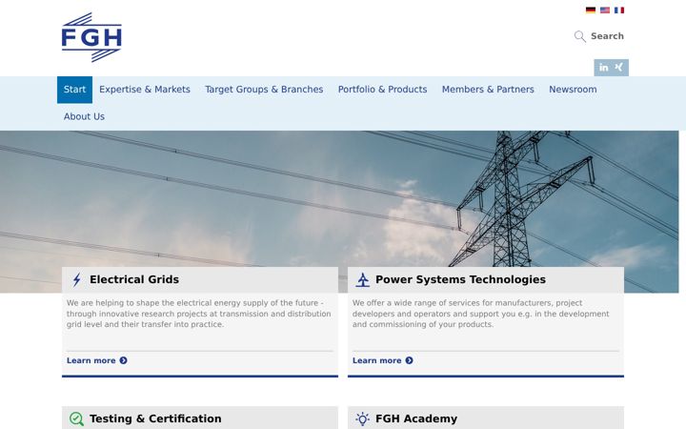The image size is (686, 429).
Task: Open the Electrical Grids heading
Action: 134,279
